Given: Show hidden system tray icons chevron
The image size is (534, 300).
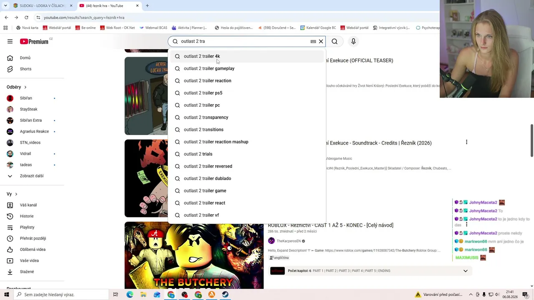Looking at the screenshot, I should 471,295.
